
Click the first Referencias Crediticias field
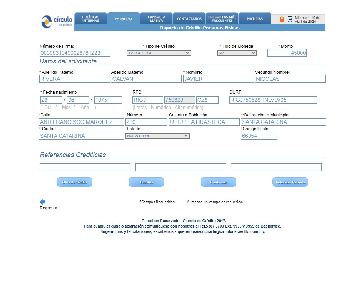tap(85, 167)
